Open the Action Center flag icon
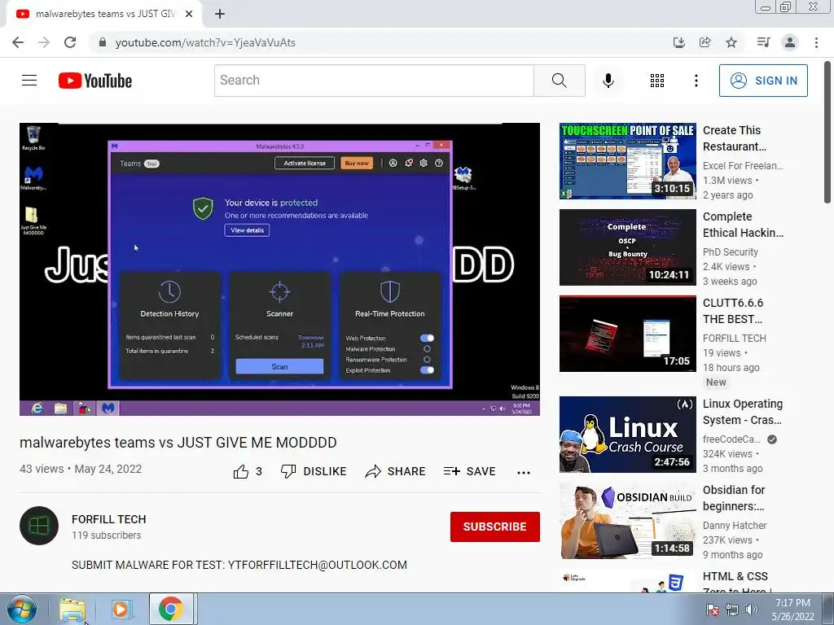The height and width of the screenshot is (625, 834). [x=713, y=610]
